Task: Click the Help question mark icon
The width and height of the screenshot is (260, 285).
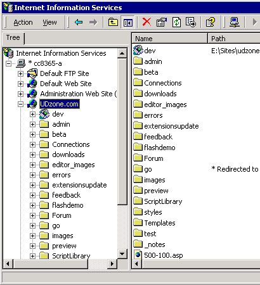Action: pos(211,22)
